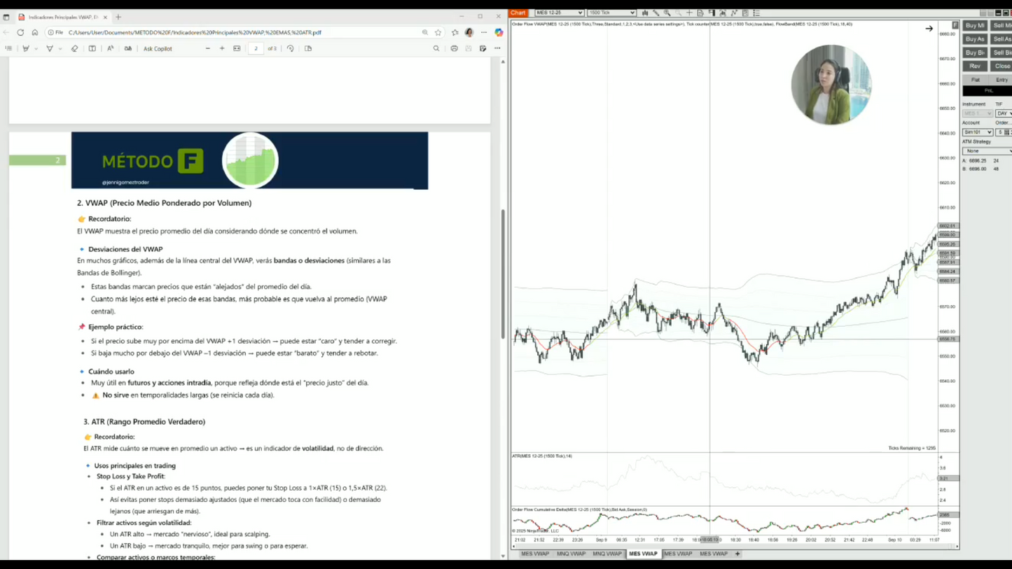Image resolution: width=1012 pixels, height=569 pixels.
Task: Click the PDF page number field
Action: (x=256, y=48)
